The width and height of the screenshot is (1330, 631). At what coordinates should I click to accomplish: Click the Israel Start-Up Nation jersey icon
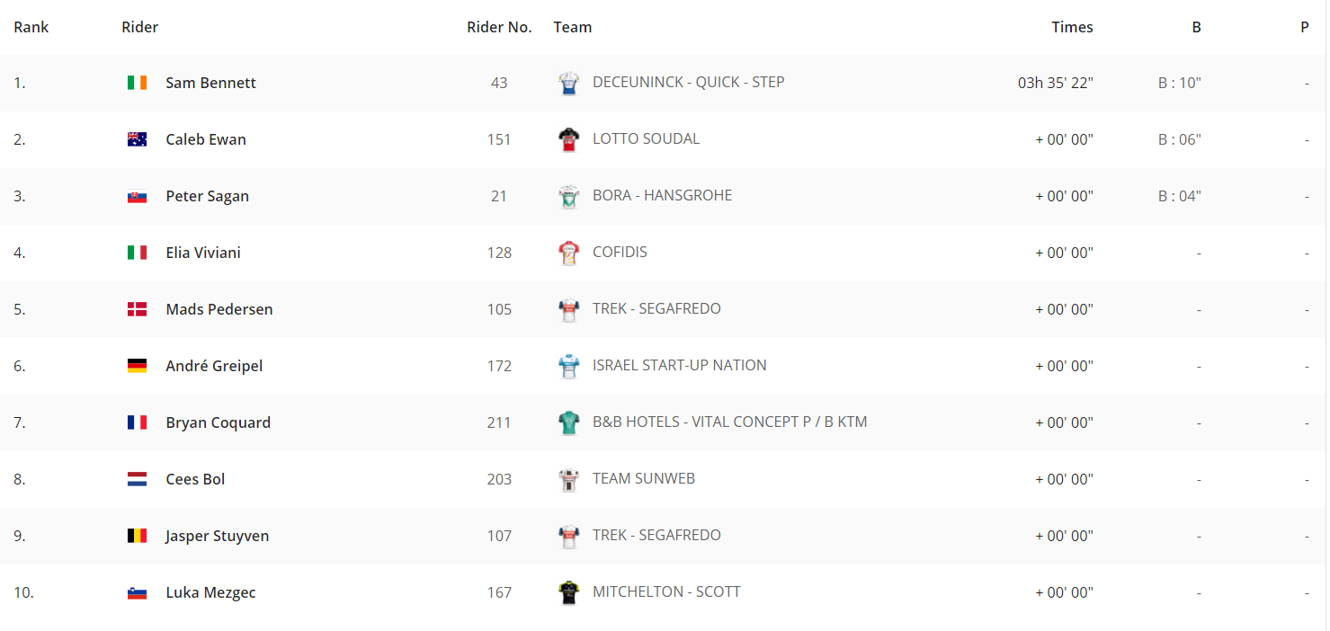point(569,366)
